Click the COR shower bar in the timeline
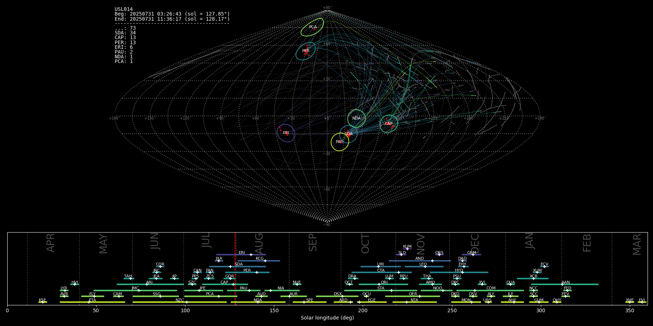The height and width of the screenshot is (326, 653). (160, 267)
